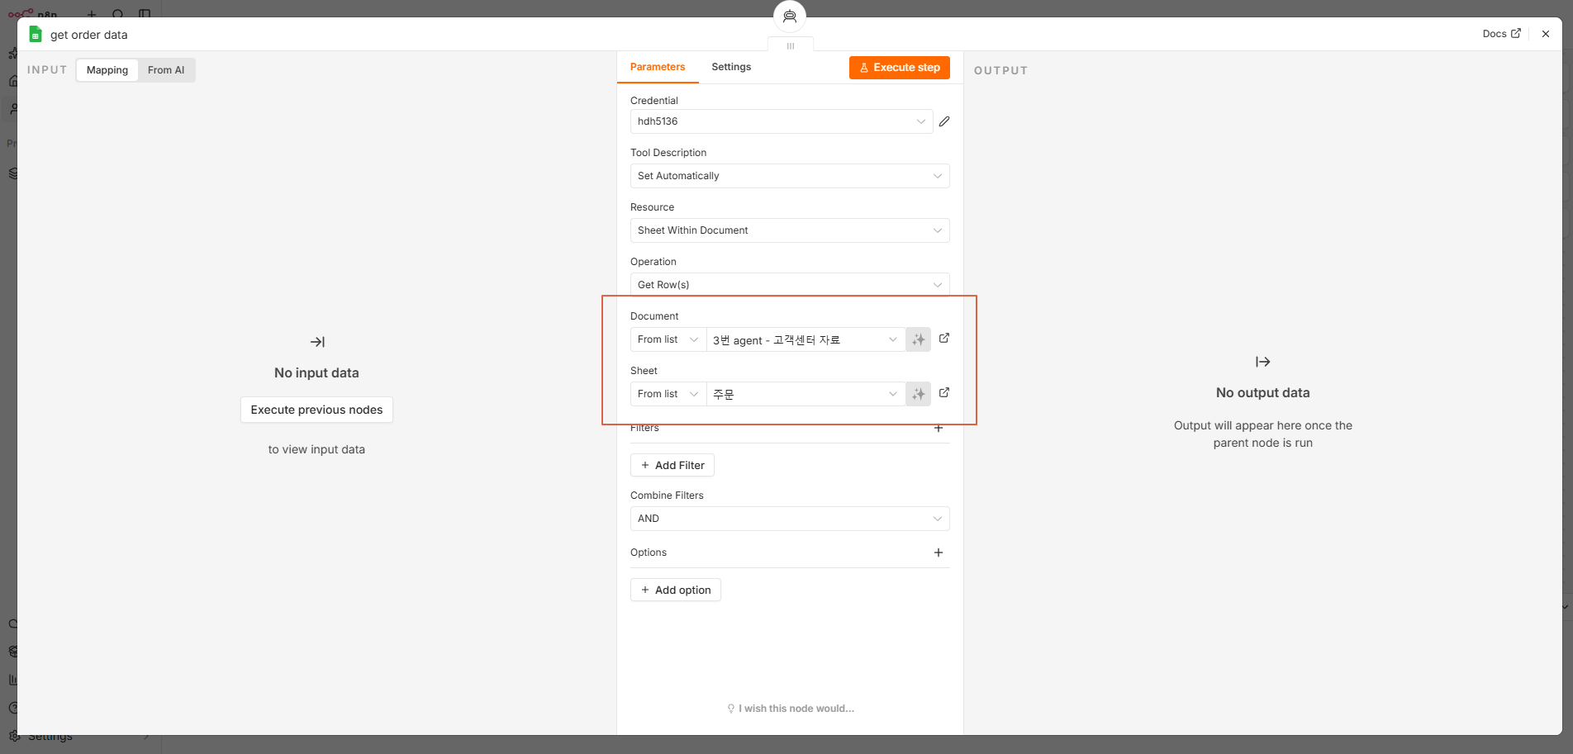Viewport: 1573px width, 754px height.
Task: Click the Google Sheets node icon
Action: 36,34
